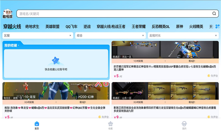The image size is (221, 132).
Task: Open the 收藏 favorites bottom icon
Action: (x=110, y=124)
